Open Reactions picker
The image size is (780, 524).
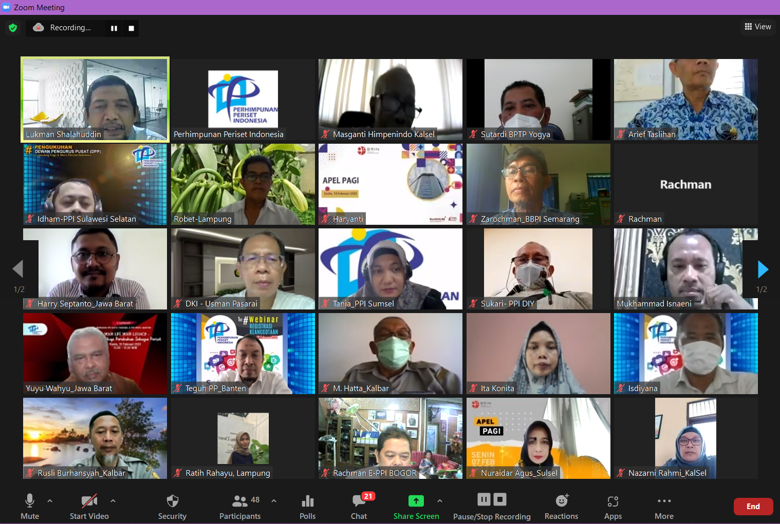pos(562,507)
